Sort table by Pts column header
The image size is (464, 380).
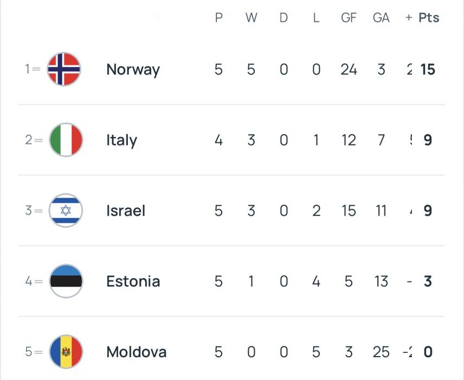(x=429, y=17)
